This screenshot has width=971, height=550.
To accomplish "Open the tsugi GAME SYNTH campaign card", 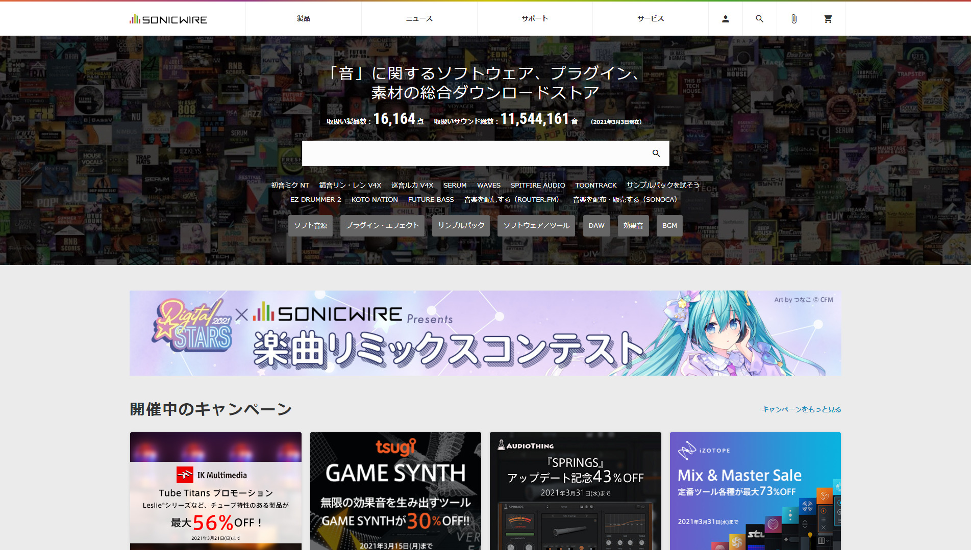I will coord(395,491).
